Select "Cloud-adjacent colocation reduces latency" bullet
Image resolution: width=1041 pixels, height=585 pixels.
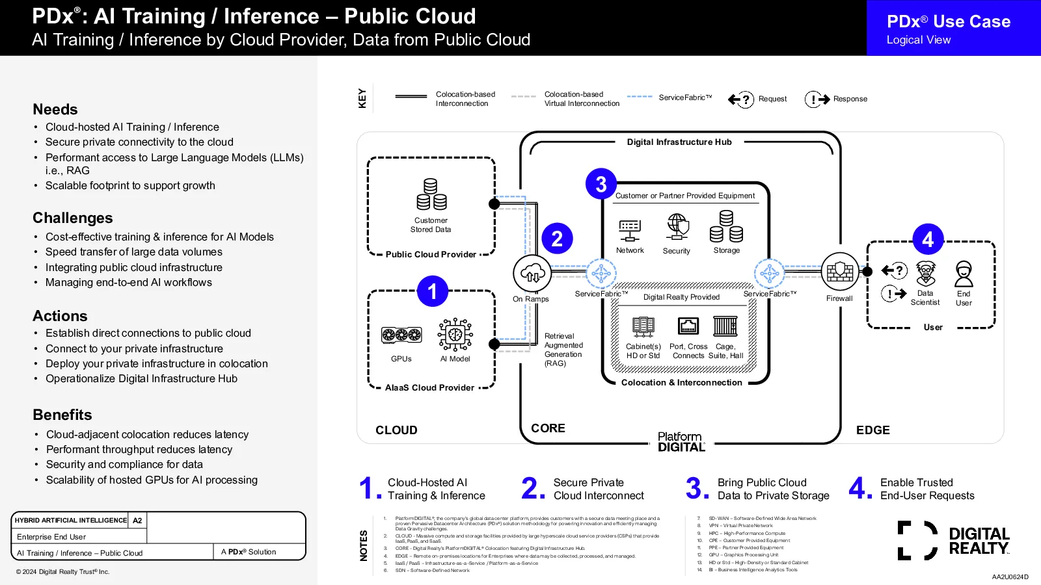click(148, 434)
